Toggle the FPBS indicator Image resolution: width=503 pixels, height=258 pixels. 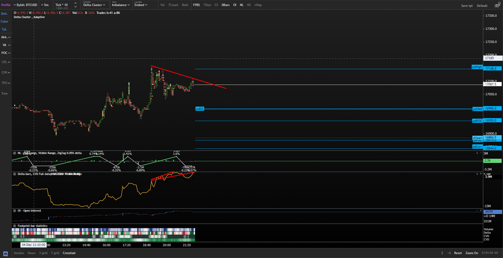[x=196, y=5]
